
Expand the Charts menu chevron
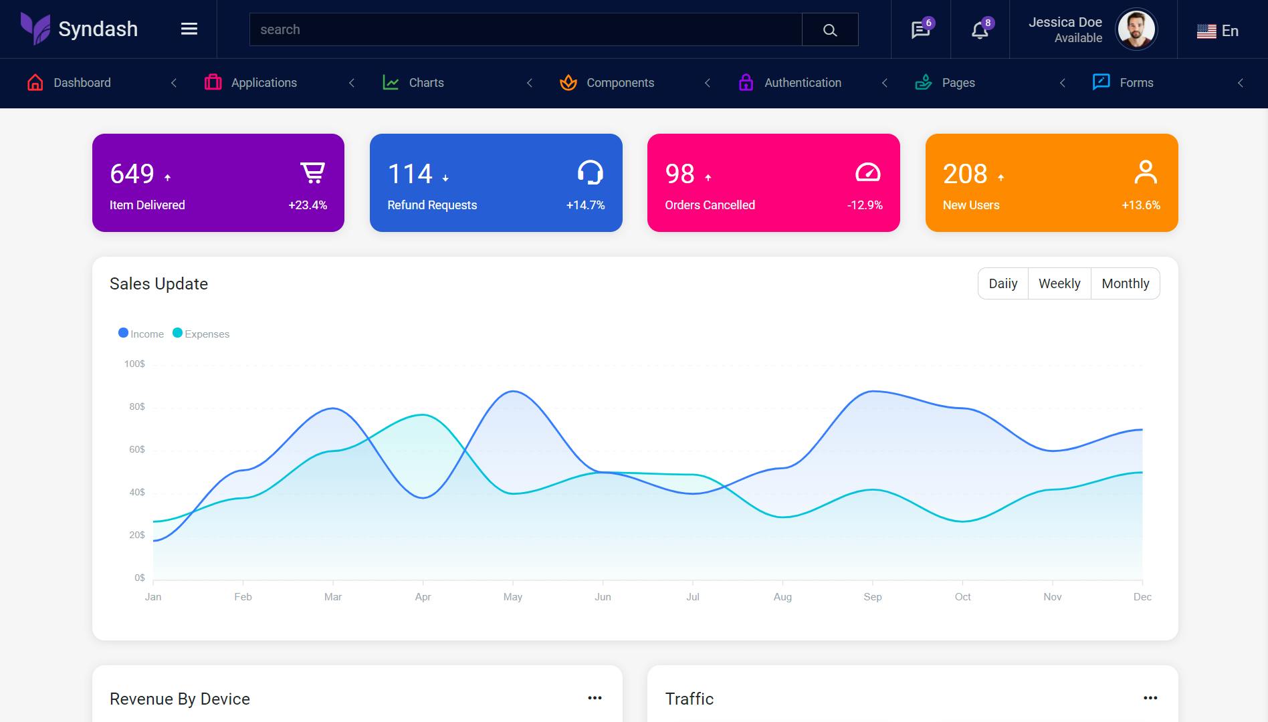[530, 83]
